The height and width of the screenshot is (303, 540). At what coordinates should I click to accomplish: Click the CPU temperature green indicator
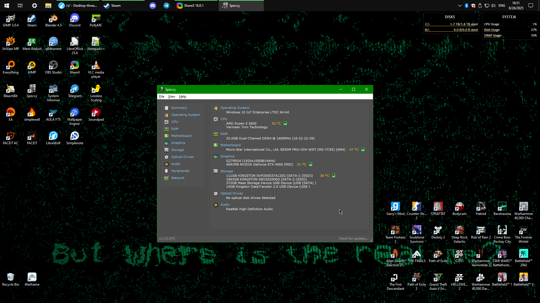[x=285, y=123]
